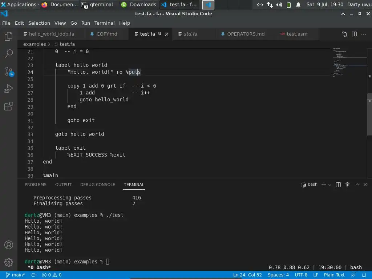Switch to Downloads taskbar window
The height and width of the screenshot is (279, 372).
139,4
